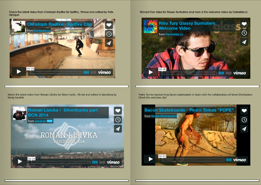Play the Bacon Skateboards POPE video
Image resolution: width=261 pixels, height=185 pixels.
pyautogui.click(x=151, y=159)
